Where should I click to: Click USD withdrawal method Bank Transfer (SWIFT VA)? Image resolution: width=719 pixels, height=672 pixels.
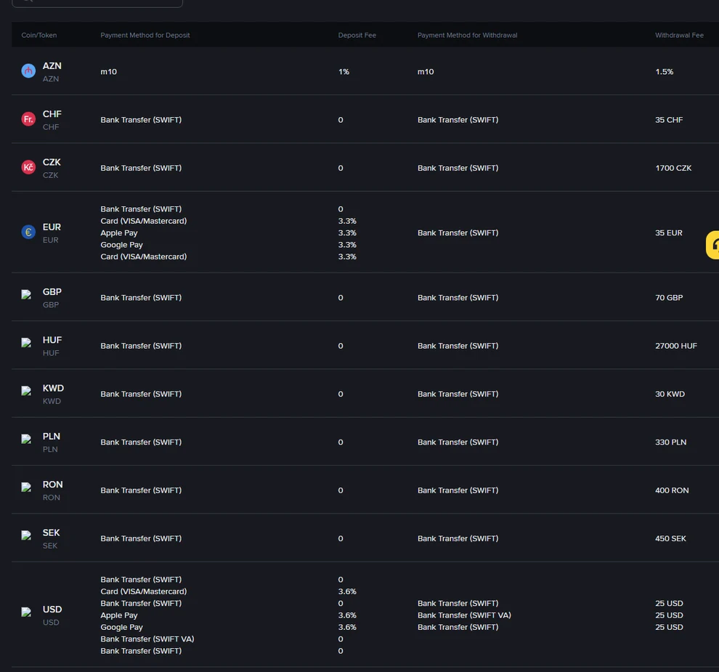[464, 615]
